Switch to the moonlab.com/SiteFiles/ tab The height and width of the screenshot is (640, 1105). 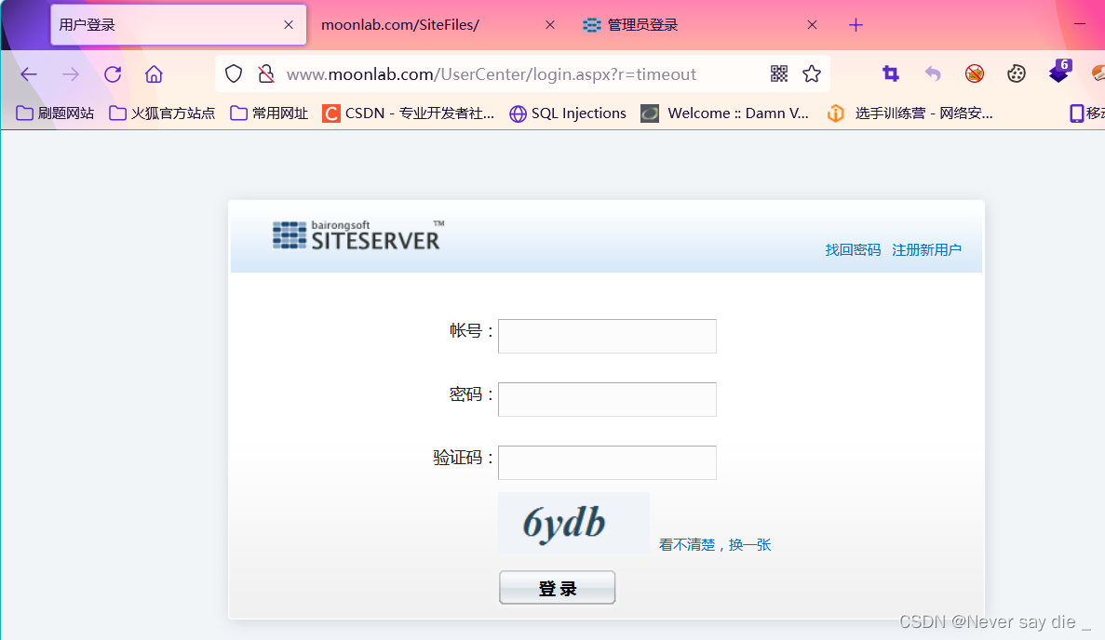click(x=400, y=24)
